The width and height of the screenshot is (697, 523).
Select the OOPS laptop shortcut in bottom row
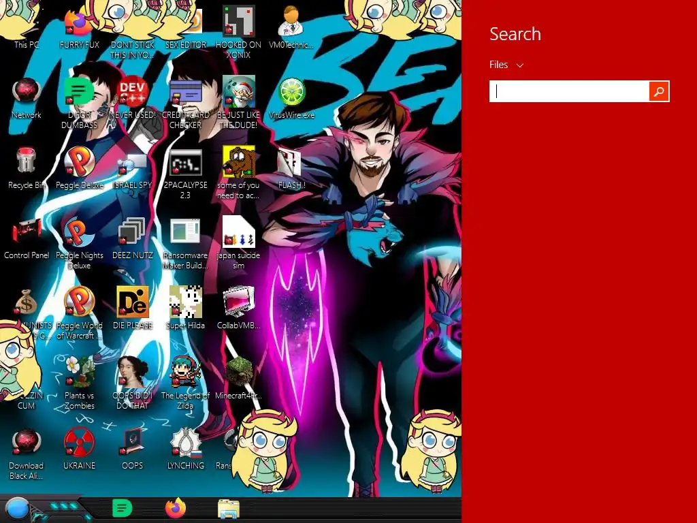coord(133,449)
